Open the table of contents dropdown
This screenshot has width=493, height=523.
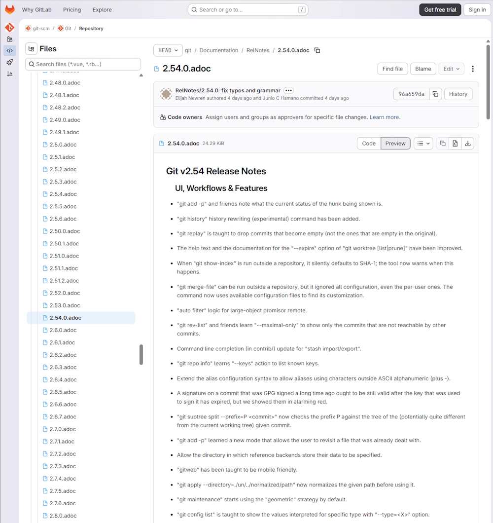coord(423,144)
